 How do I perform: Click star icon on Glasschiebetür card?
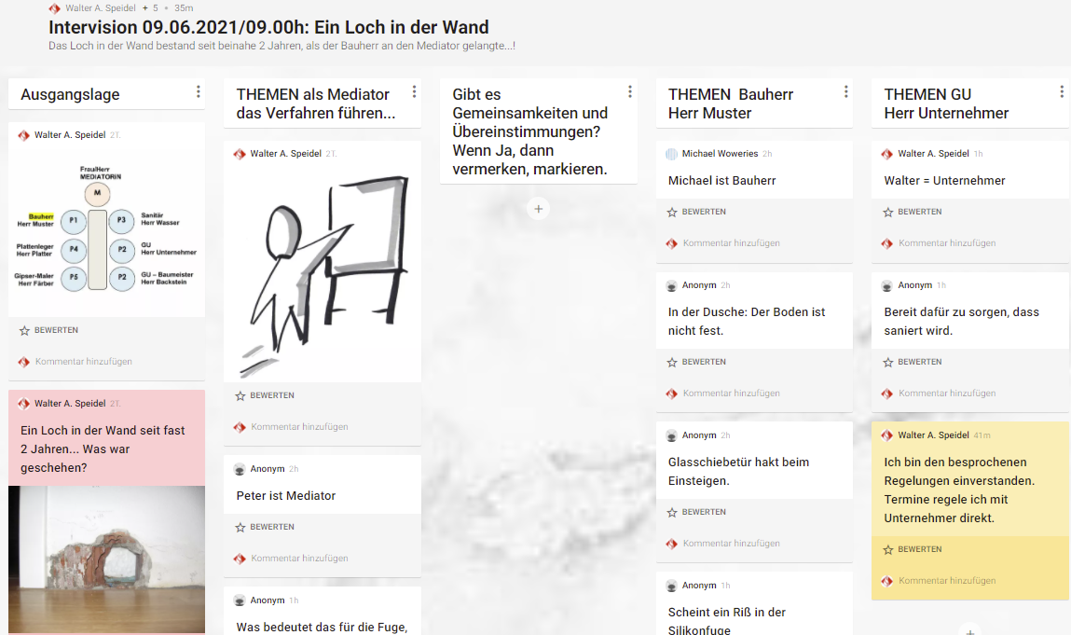click(672, 512)
